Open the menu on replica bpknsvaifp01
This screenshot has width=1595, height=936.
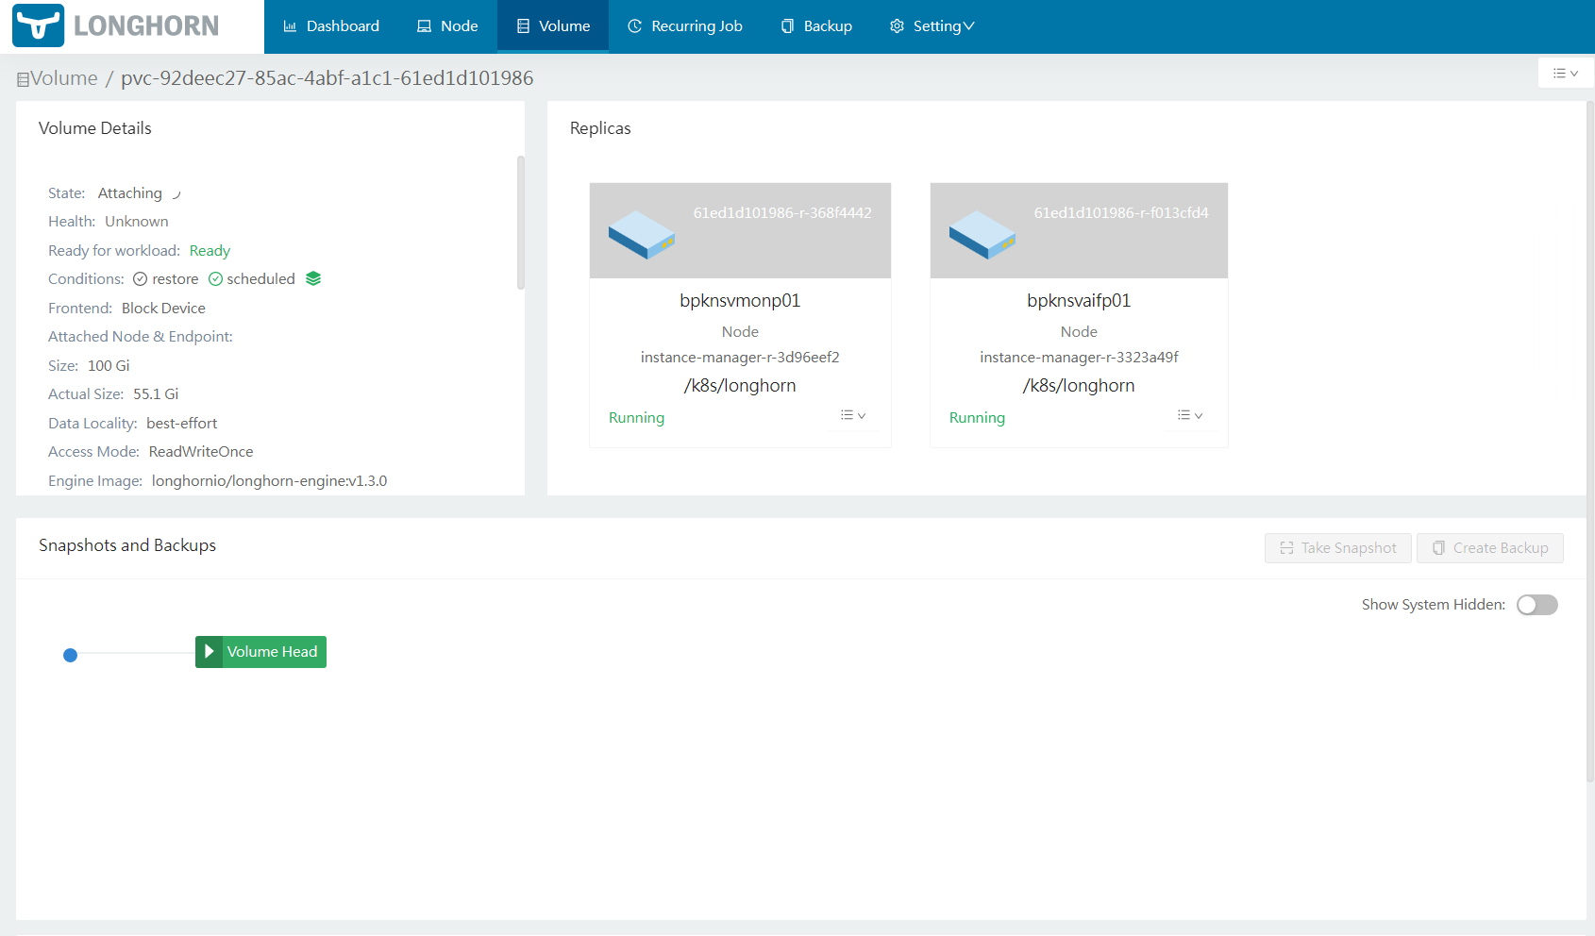click(x=1190, y=415)
